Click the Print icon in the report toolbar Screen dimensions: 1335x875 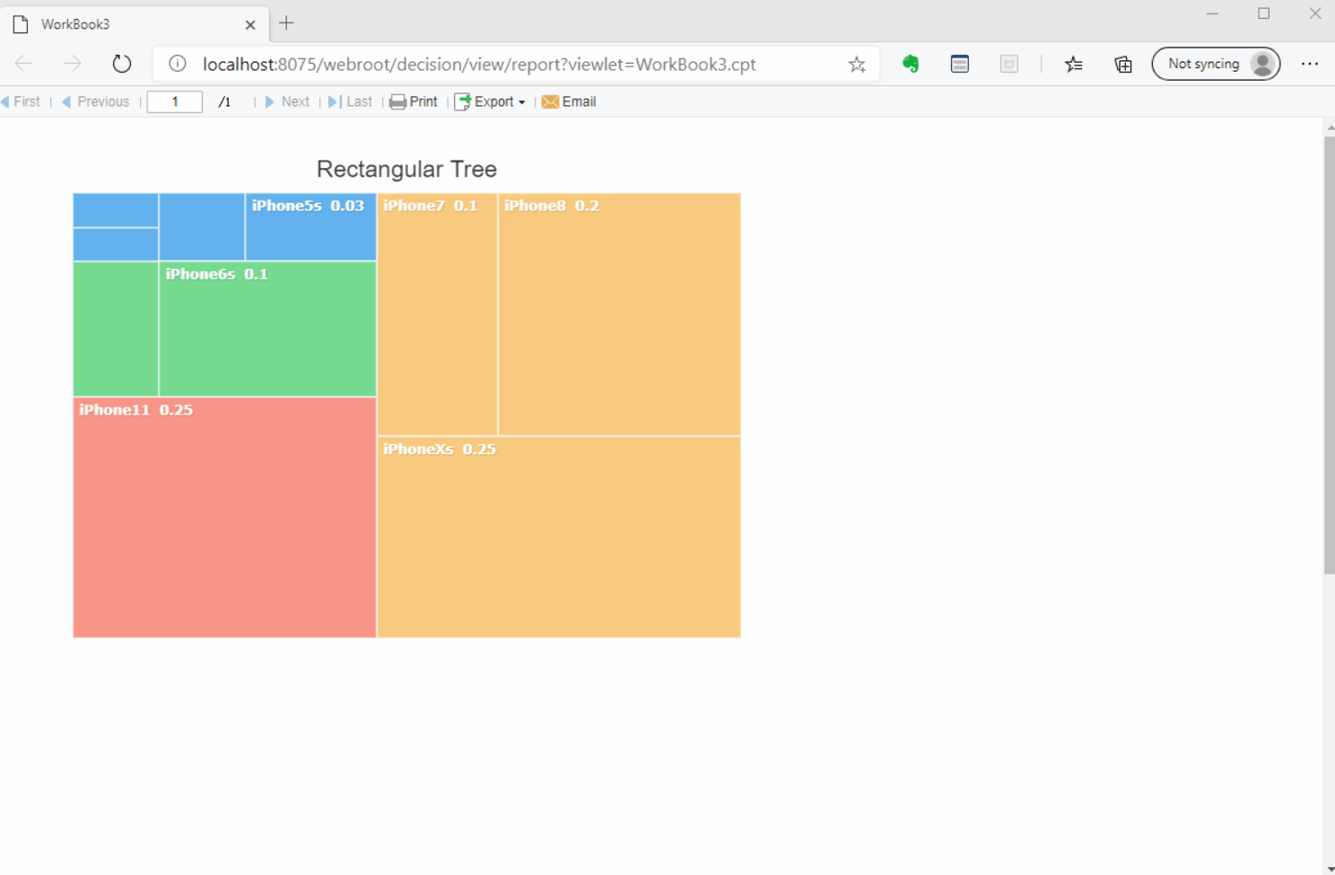(x=399, y=101)
